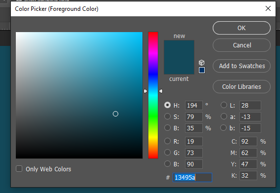Image resolution: width=280 pixels, height=193 pixels.
Task: Click the "new" label above the preview
Action: (x=179, y=36)
